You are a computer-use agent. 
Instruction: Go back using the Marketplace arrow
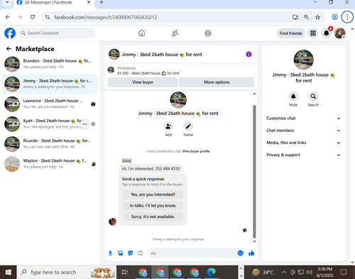coord(9,49)
